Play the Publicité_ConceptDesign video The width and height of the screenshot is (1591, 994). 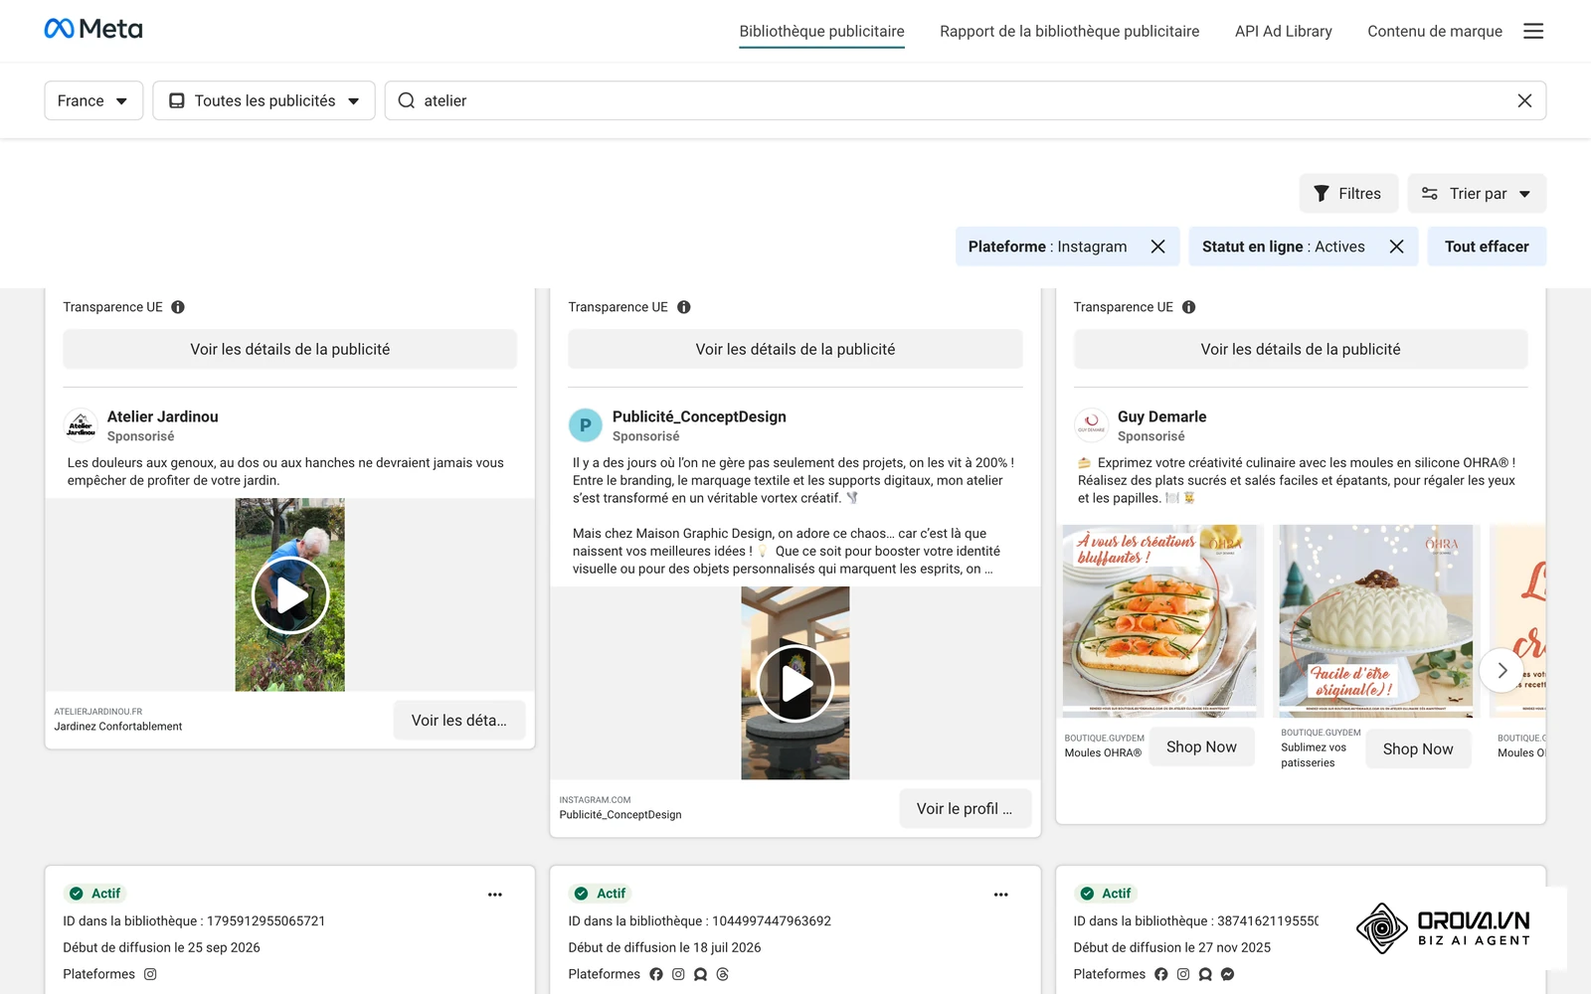pyautogui.click(x=795, y=684)
